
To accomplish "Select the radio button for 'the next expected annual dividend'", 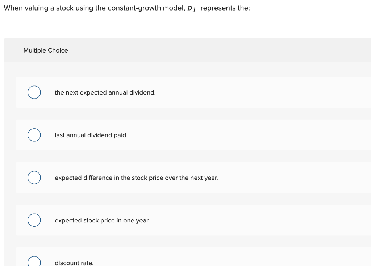I will pyautogui.click(x=34, y=92).
